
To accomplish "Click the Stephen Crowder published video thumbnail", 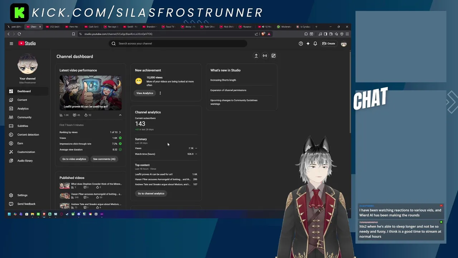I will pyautogui.click(x=65, y=186).
